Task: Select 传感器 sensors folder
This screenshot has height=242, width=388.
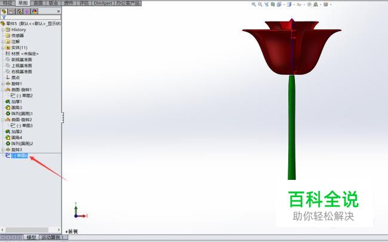Action: click(x=14, y=35)
